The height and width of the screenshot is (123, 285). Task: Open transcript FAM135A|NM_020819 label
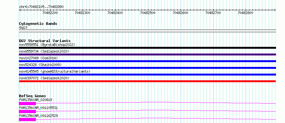pyautogui.click(x=36, y=100)
